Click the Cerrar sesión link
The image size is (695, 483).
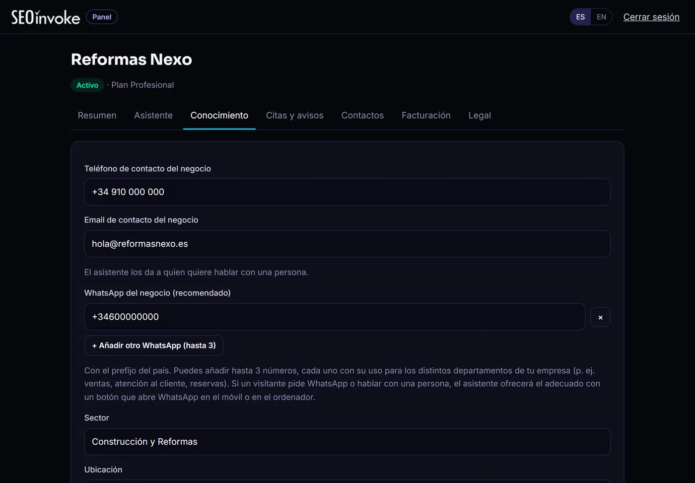point(651,17)
